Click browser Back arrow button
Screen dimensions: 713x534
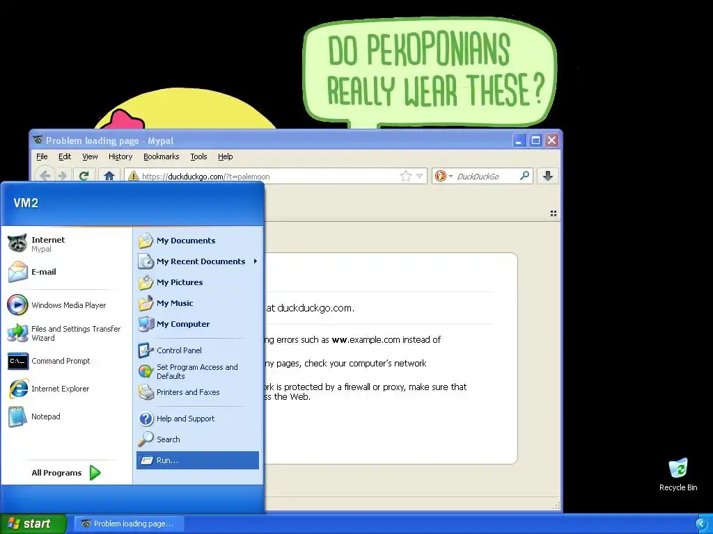pos(45,176)
